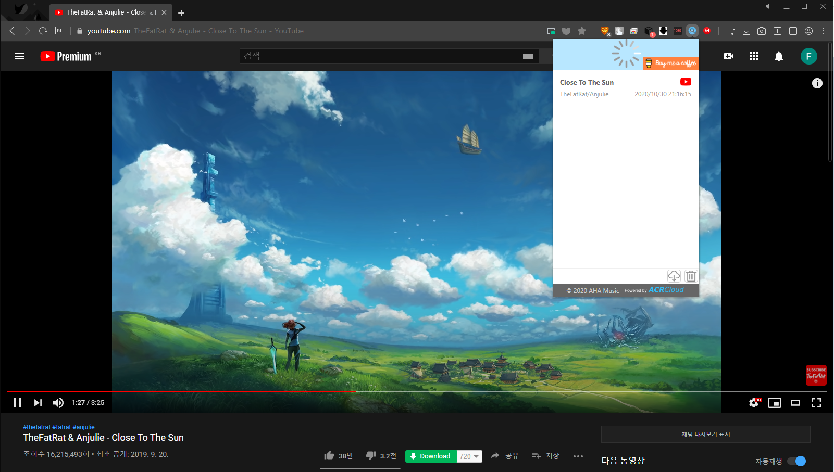
Task: Click the #thefatrat hashtag link
Action: coord(36,427)
